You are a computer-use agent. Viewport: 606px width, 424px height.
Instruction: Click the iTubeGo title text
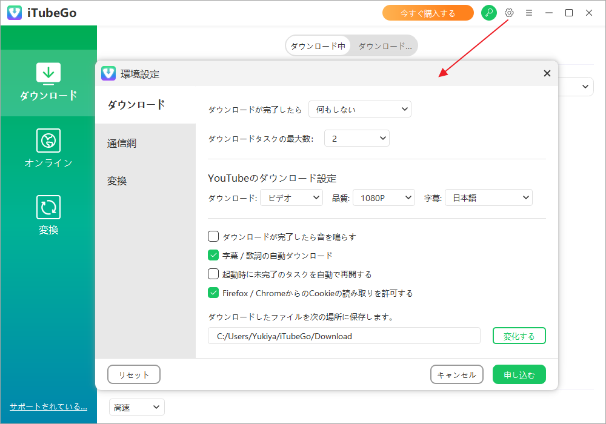(52, 13)
